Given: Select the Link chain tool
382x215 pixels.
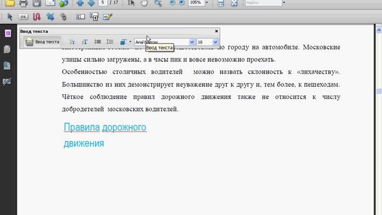Looking at the screenshot, I should pyautogui.click(x=64, y=17).
